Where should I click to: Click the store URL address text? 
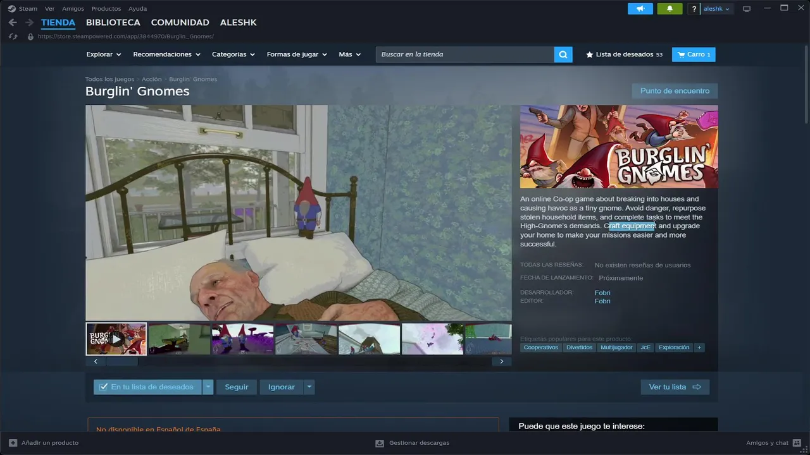click(126, 37)
